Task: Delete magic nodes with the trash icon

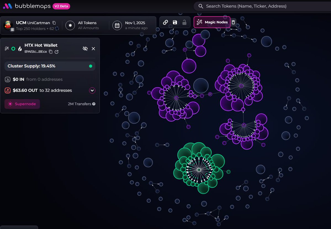Action: pyautogui.click(x=233, y=22)
